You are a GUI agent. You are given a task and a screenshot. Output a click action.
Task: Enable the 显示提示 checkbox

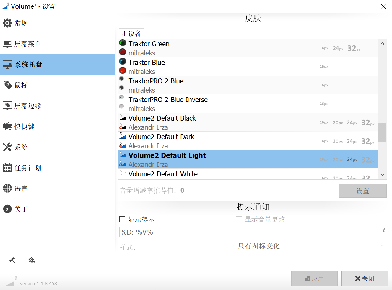(x=122, y=219)
